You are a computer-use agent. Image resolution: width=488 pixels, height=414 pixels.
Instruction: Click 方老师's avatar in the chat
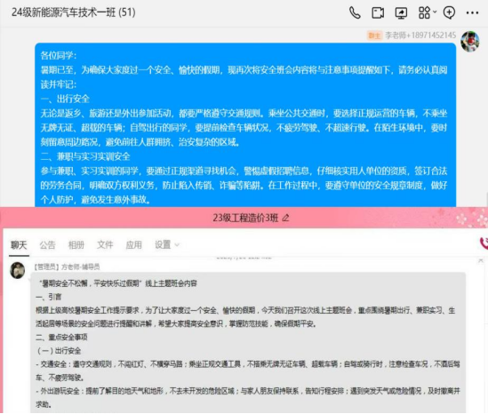18,270
